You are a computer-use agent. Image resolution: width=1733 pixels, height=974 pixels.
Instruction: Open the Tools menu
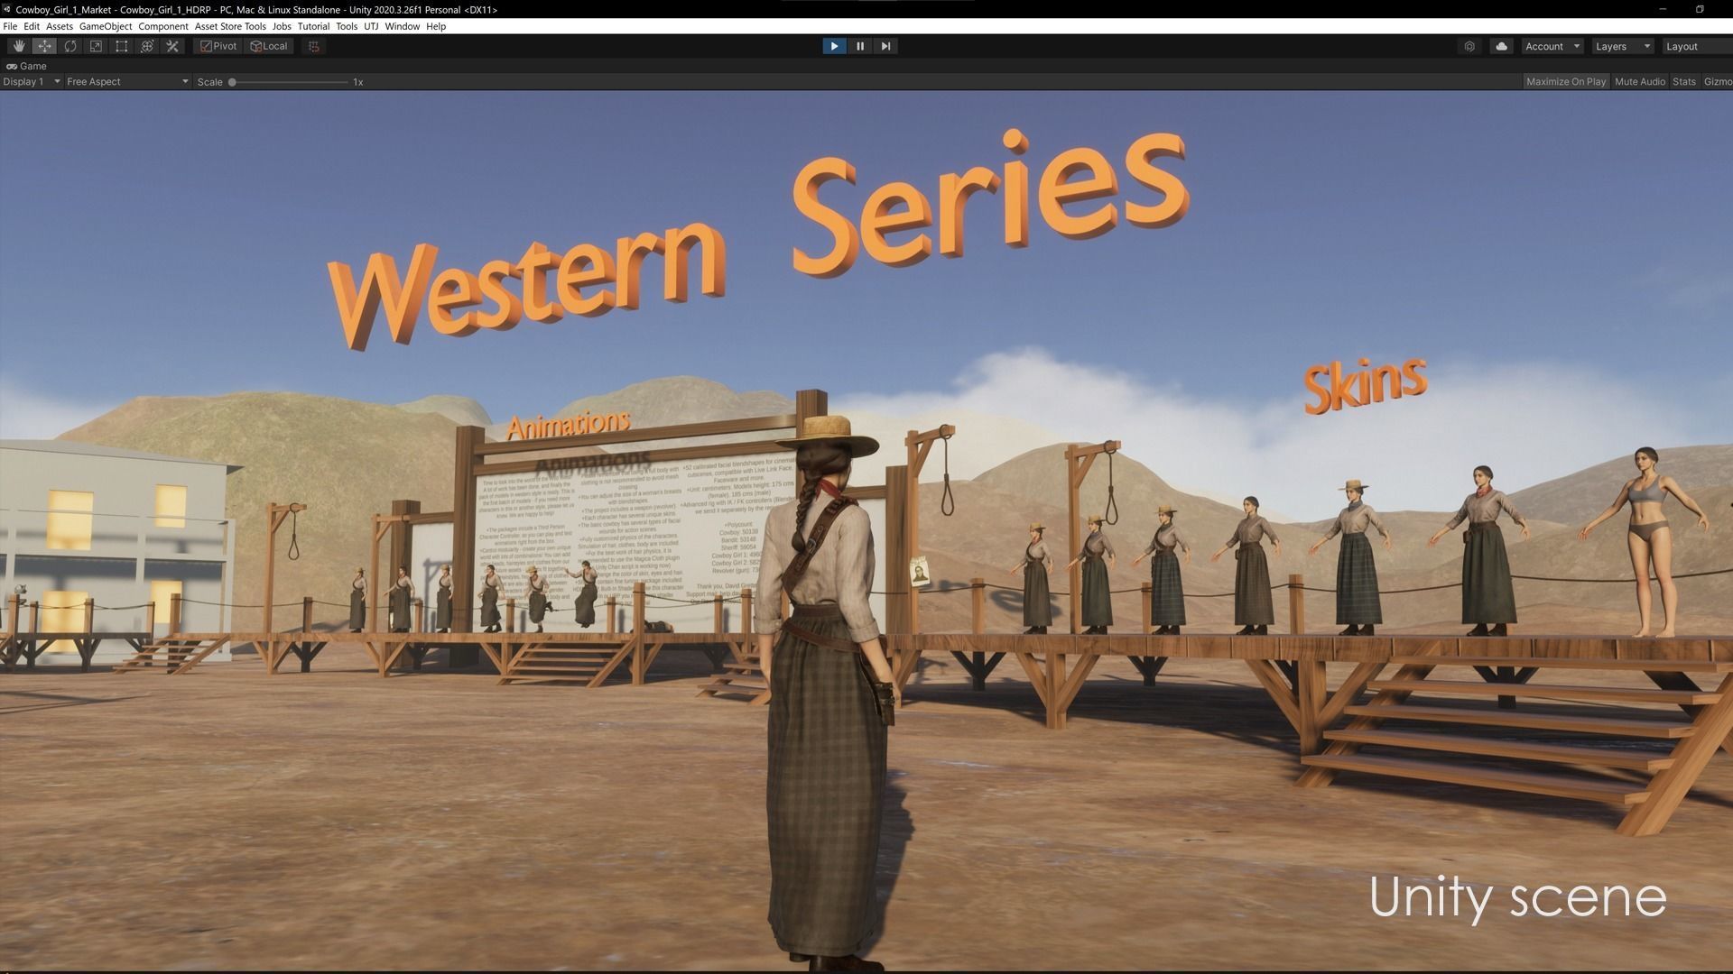(x=347, y=26)
